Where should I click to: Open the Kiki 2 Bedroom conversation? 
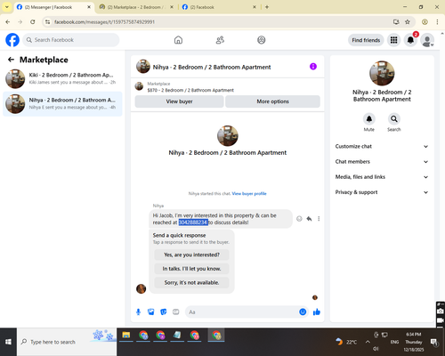point(62,78)
